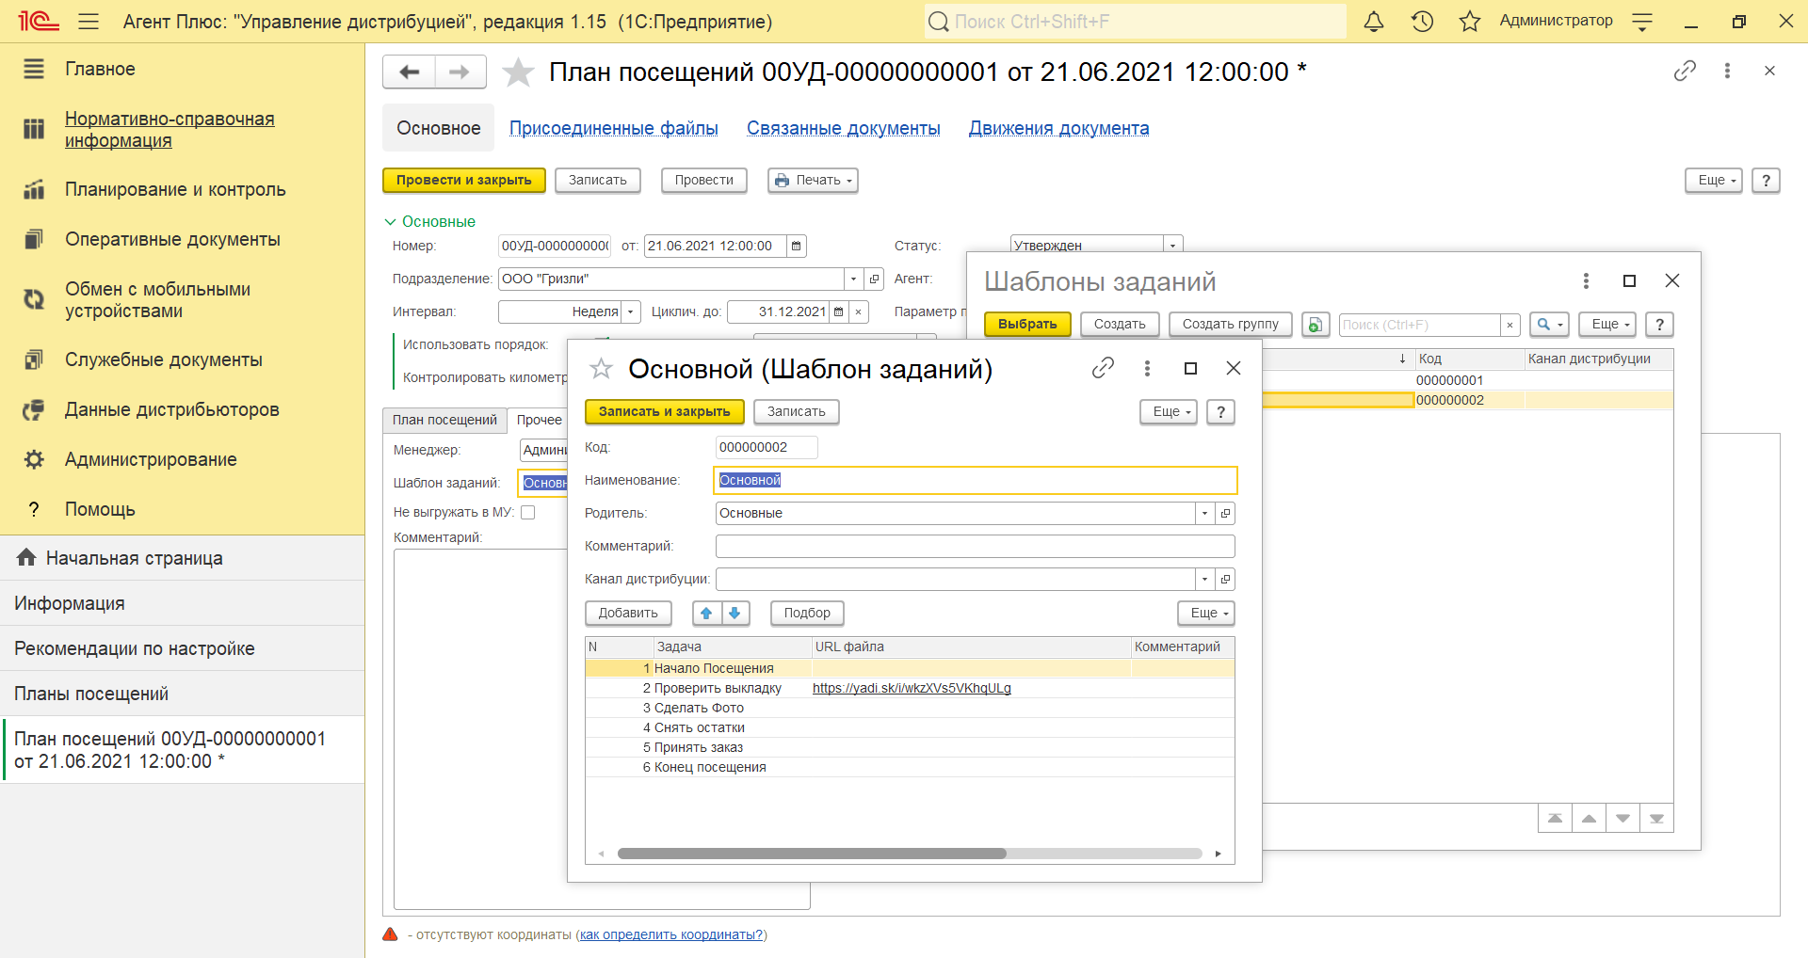1808x958 pixels.
Task: Open the Канал дистрибуции dropdown
Action: (x=1204, y=580)
